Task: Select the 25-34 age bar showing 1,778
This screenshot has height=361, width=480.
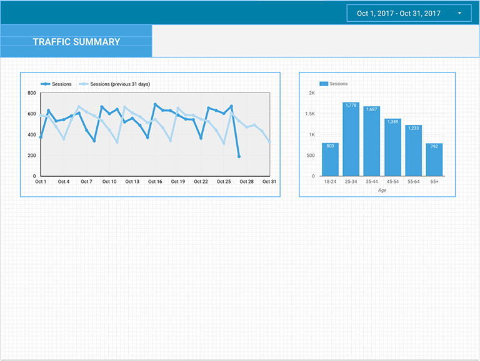Action: click(351, 139)
